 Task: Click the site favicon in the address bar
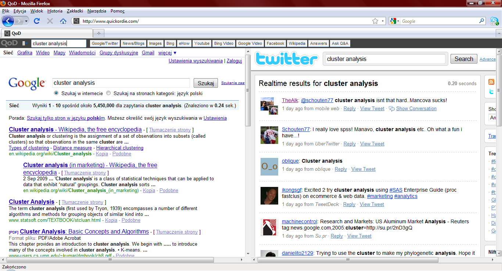(x=76, y=21)
